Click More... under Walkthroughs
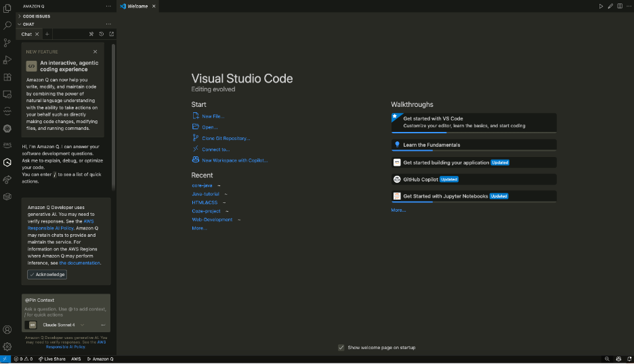 pos(398,210)
